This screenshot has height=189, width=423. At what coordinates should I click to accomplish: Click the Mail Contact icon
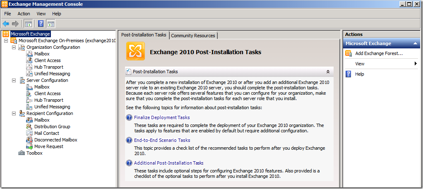pyautogui.click(x=29, y=133)
